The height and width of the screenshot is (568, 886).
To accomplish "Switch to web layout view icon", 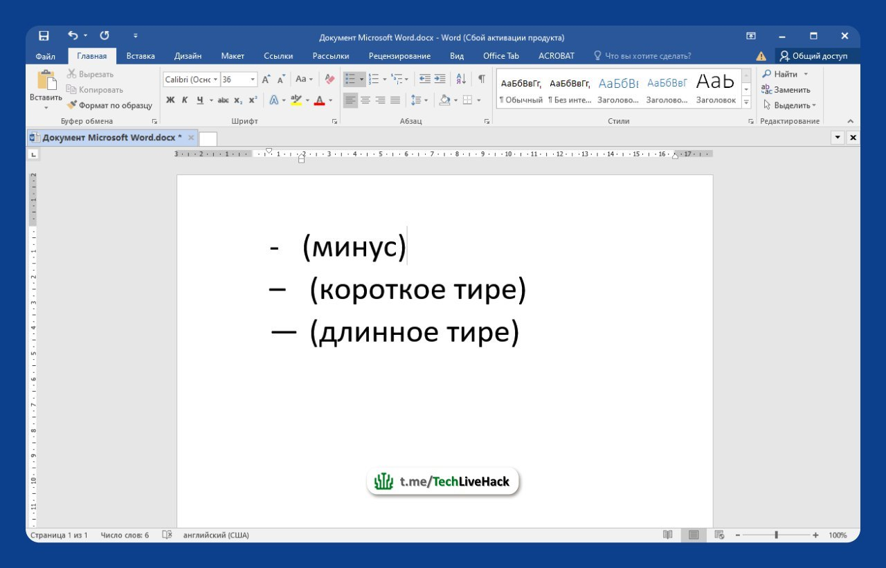I will (x=719, y=535).
